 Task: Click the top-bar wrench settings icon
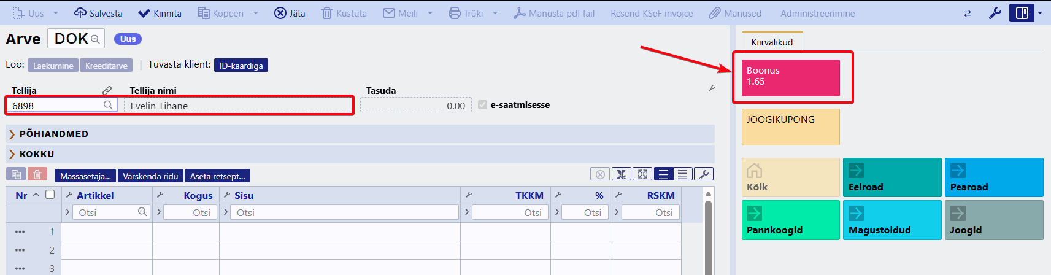point(995,13)
